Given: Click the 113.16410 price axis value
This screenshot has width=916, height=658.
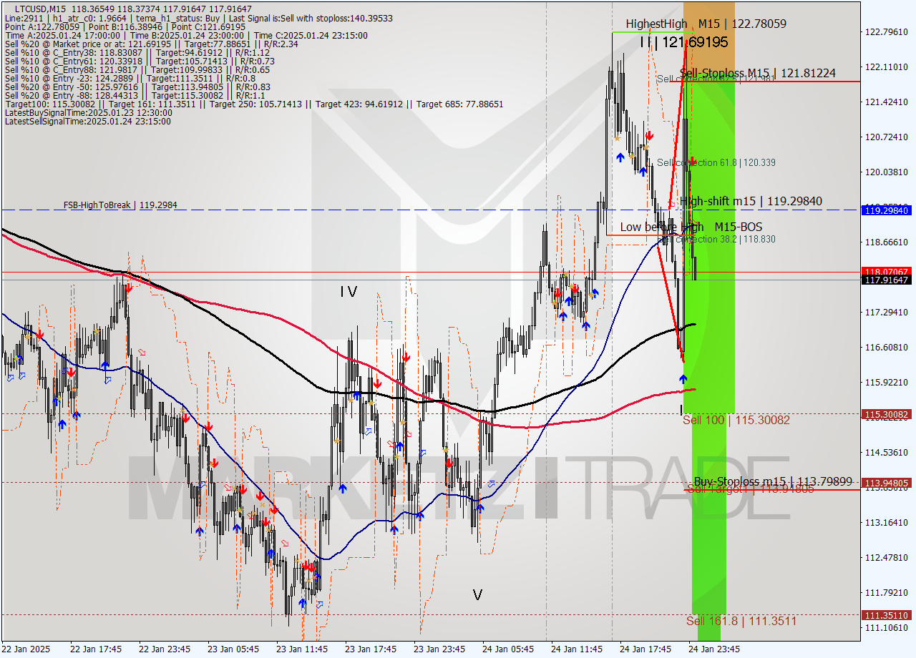Looking at the screenshot, I should tap(887, 522).
